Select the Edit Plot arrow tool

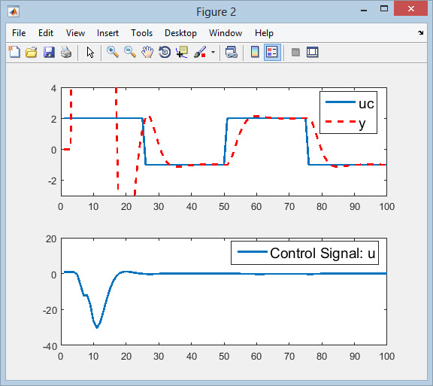90,52
